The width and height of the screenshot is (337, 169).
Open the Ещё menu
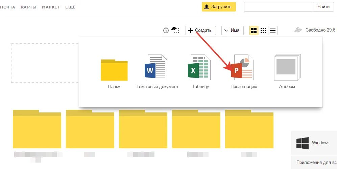tap(70, 7)
